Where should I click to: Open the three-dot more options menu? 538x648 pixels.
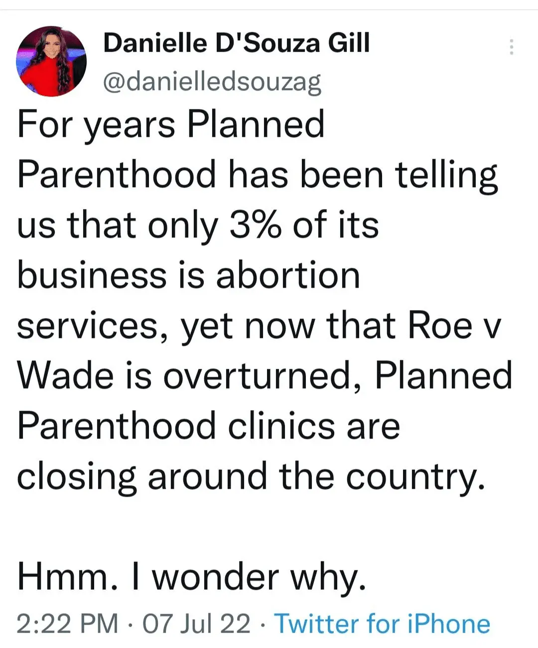[511, 47]
